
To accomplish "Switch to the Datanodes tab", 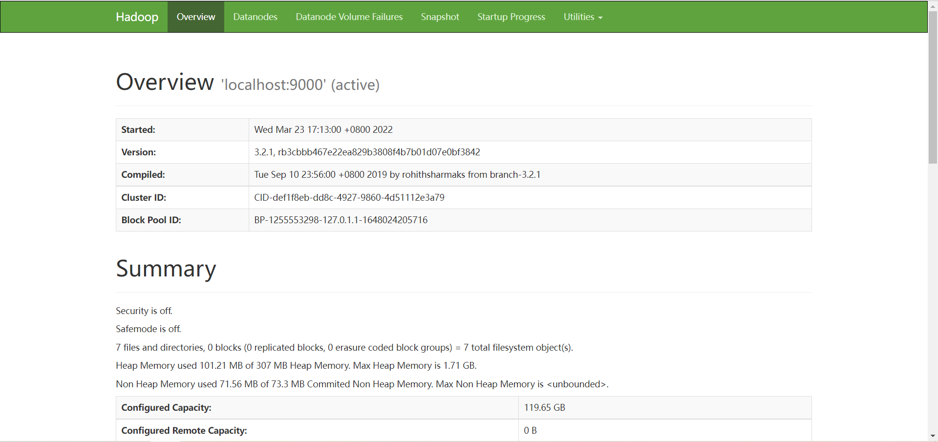I will click(255, 17).
